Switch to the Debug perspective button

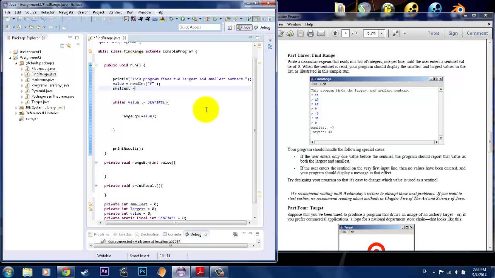(262, 27)
